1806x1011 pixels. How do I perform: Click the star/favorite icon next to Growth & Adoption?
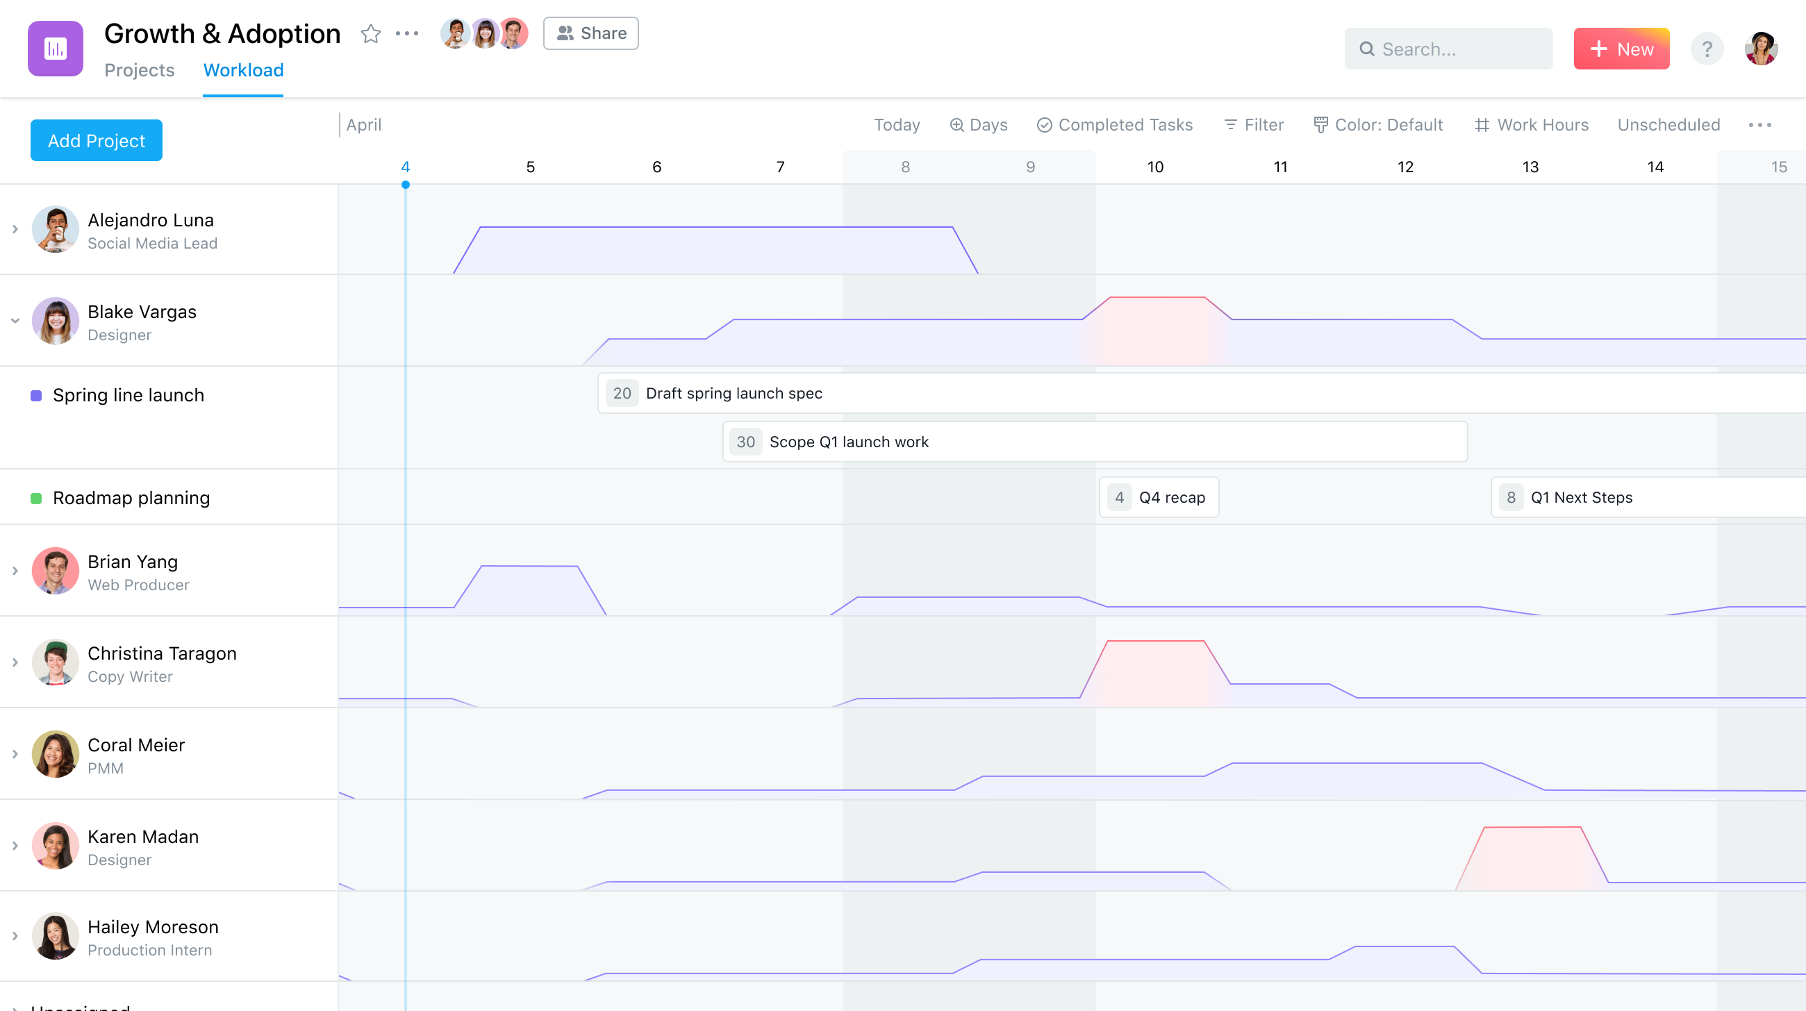(371, 32)
